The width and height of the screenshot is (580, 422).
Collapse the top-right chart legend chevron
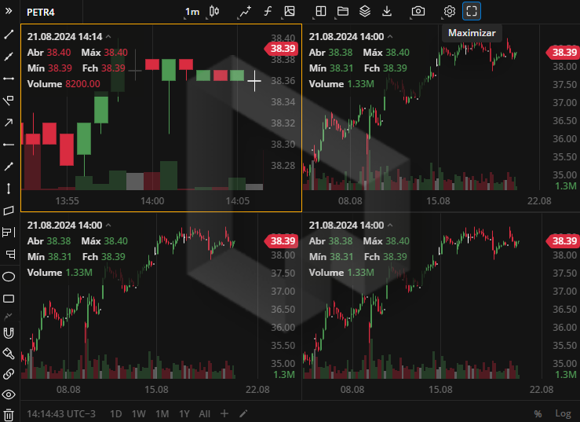tap(390, 37)
